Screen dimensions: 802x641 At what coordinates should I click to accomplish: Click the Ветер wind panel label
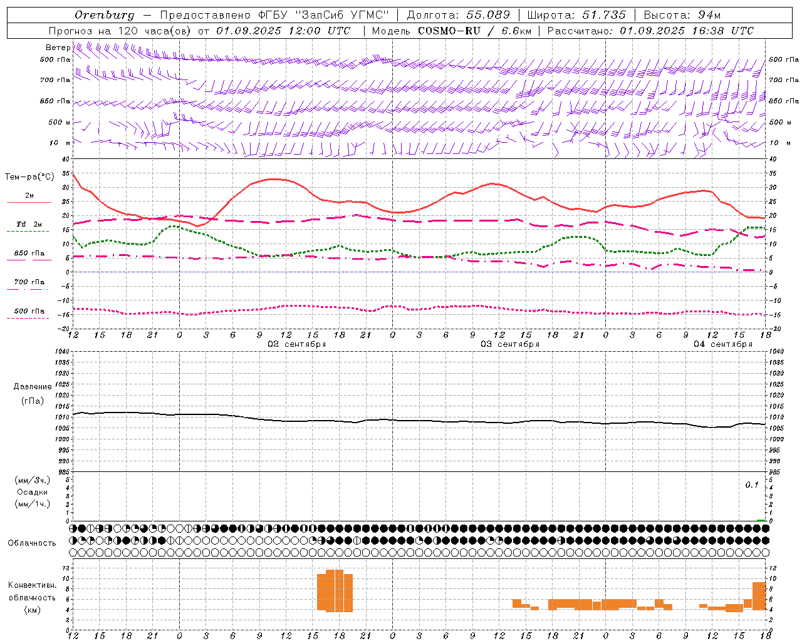pyautogui.click(x=58, y=47)
